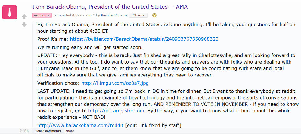301x134 pixels.
Task: Click the edited asterisk after timestamp
Action: (x=94, y=15)
